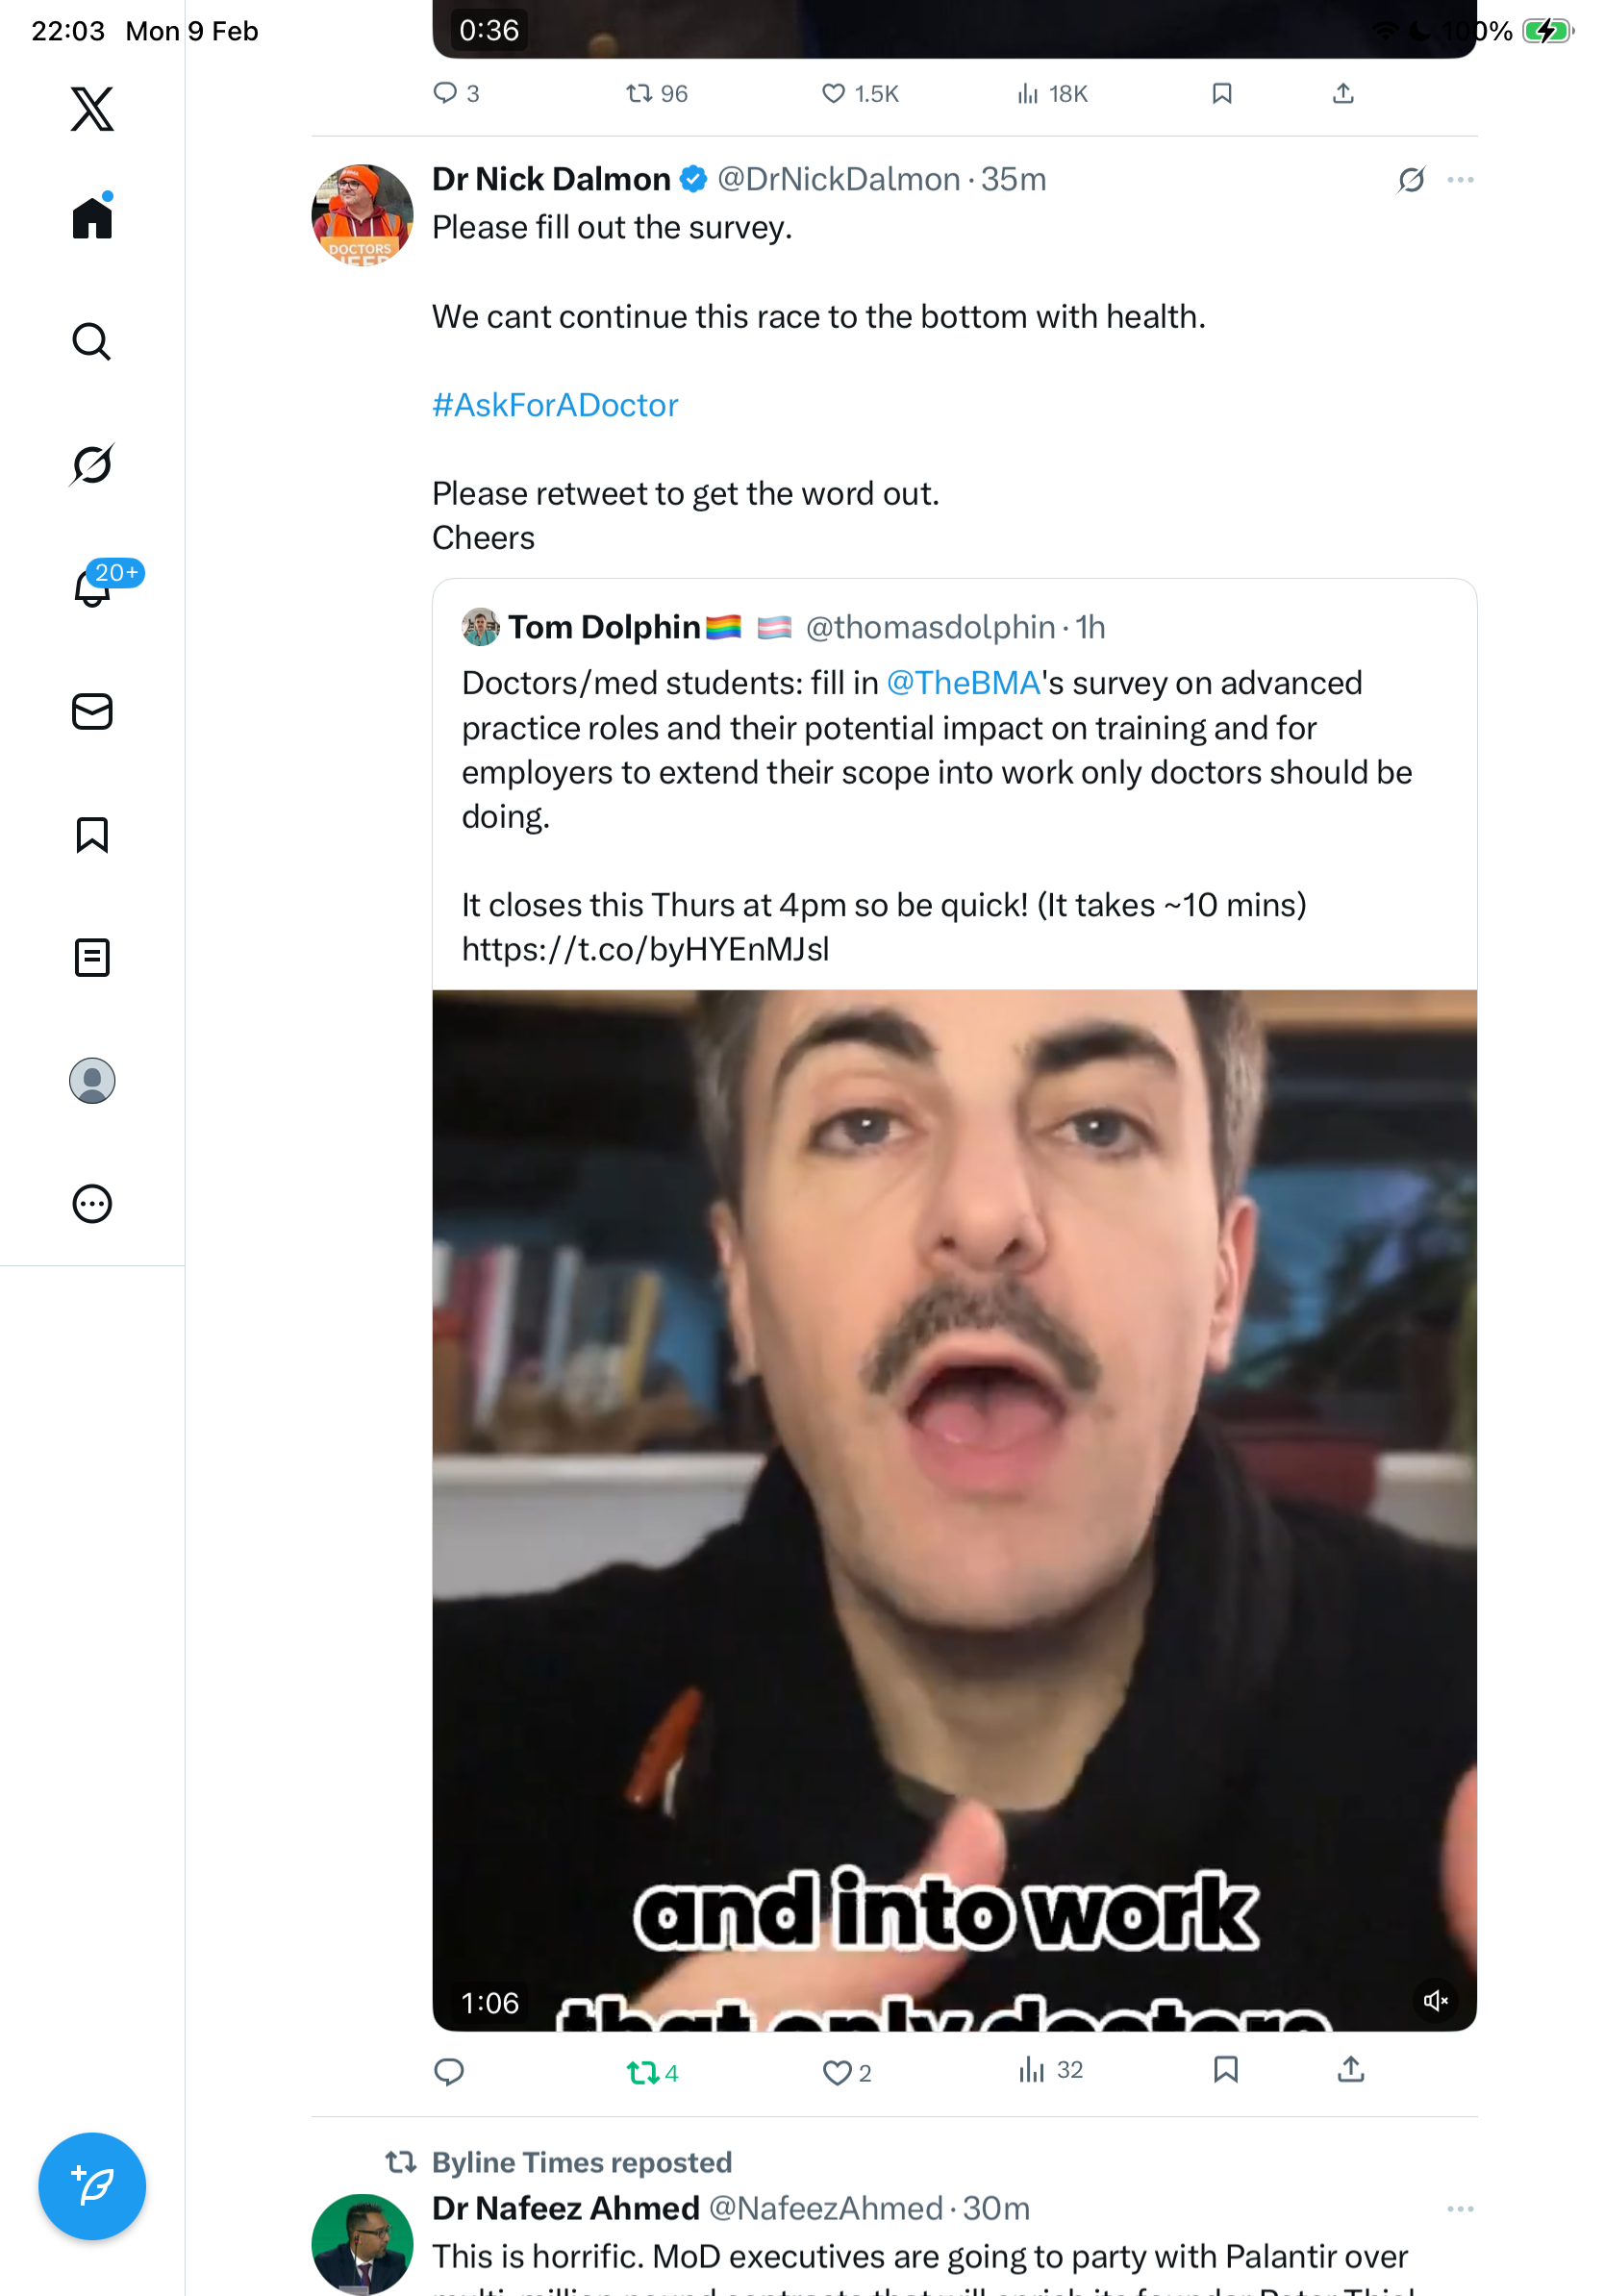Go to the Home tab
Viewport: 1604px width, 2296px height.
(92, 217)
